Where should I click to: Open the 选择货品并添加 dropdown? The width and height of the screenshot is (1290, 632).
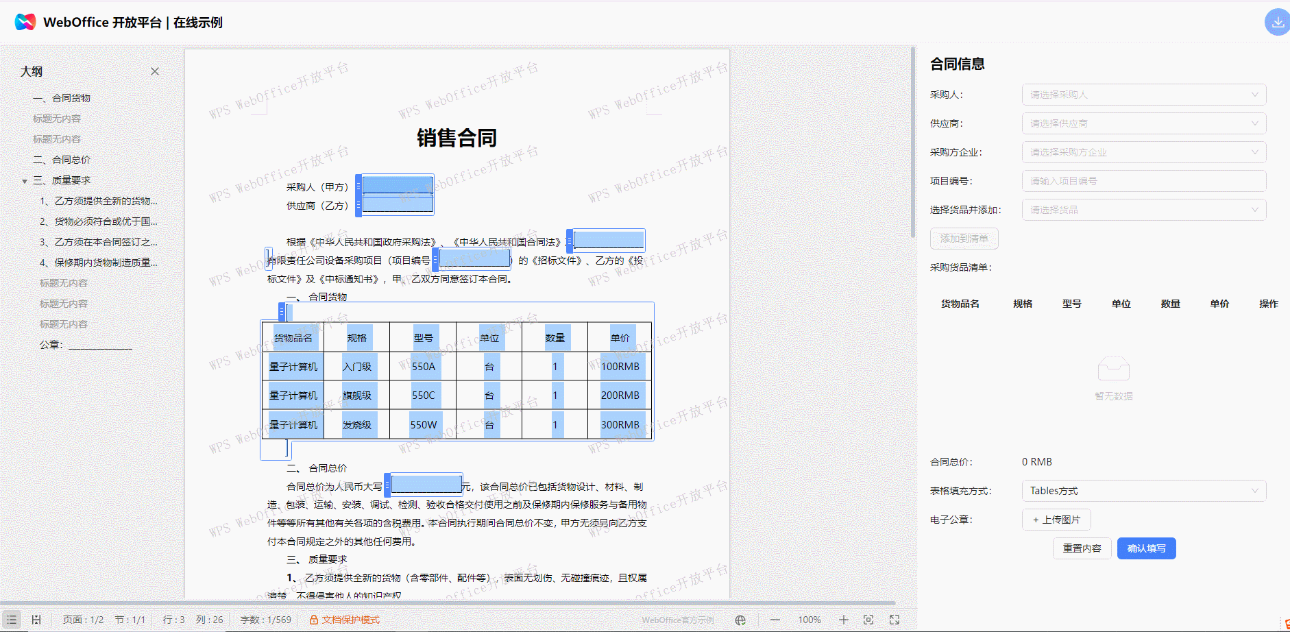[1143, 210]
